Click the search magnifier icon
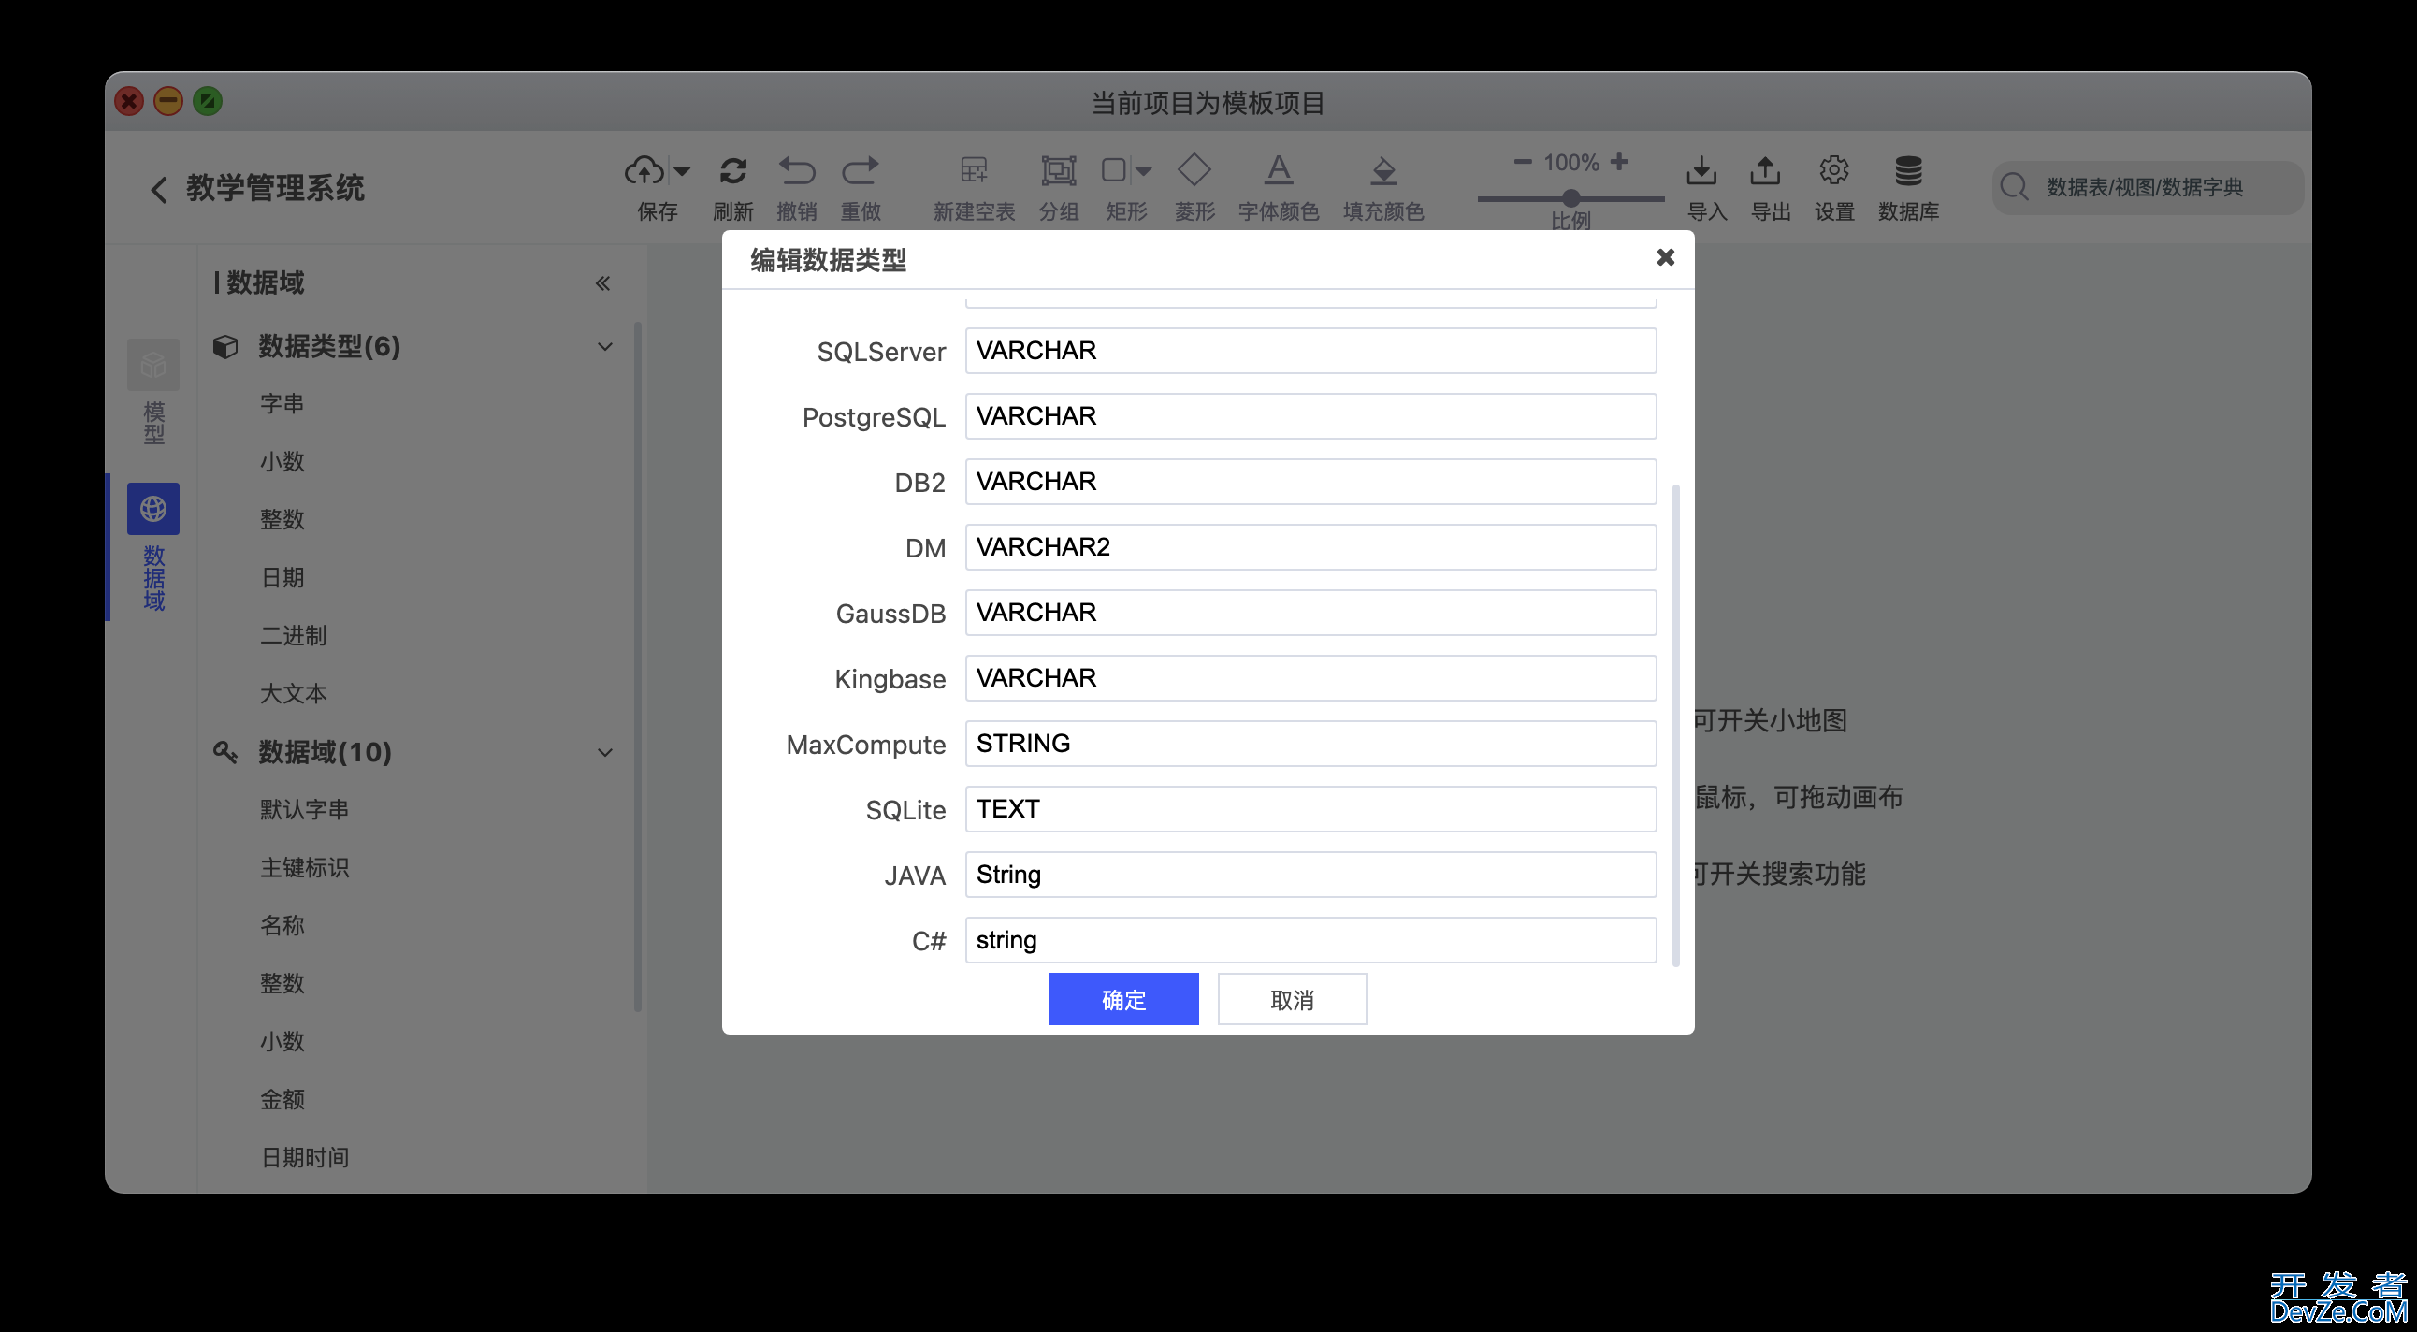The image size is (2417, 1332). click(2014, 187)
